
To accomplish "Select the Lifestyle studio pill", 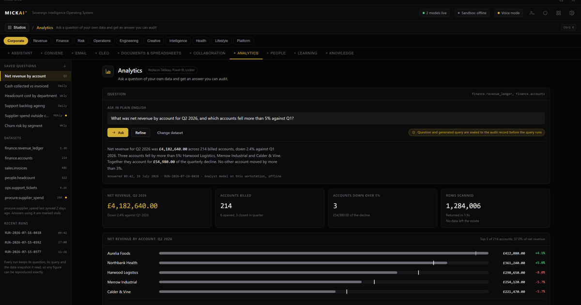I will (x=222, y=41).
